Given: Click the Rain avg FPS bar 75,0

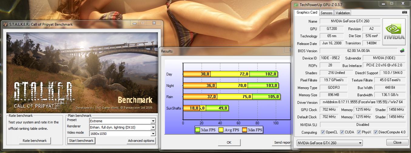Looking at the screenshot, I should [235, 97].
